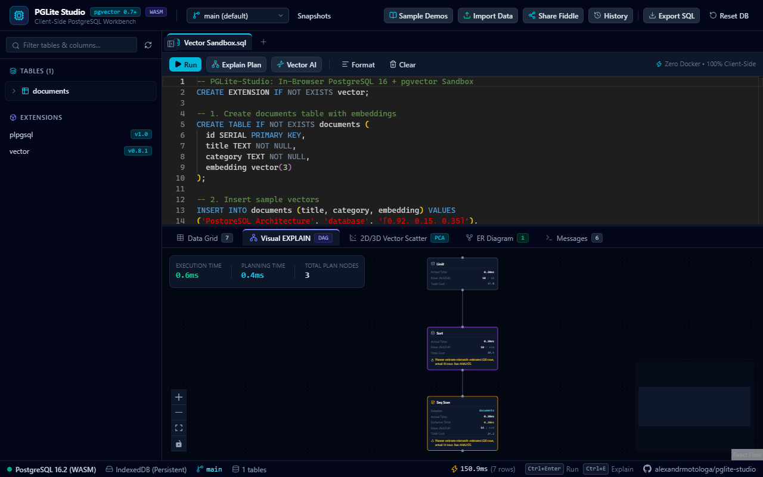
Task: Open the Vector AI tool
Action: pos(297,64)
